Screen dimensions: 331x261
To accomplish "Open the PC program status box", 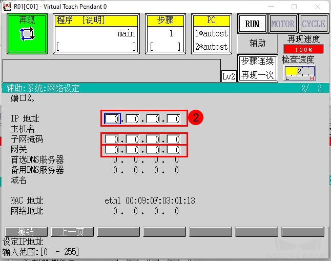I will point(212,34).
